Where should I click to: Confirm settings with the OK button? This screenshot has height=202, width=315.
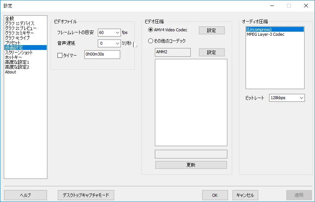coord(215,195)
